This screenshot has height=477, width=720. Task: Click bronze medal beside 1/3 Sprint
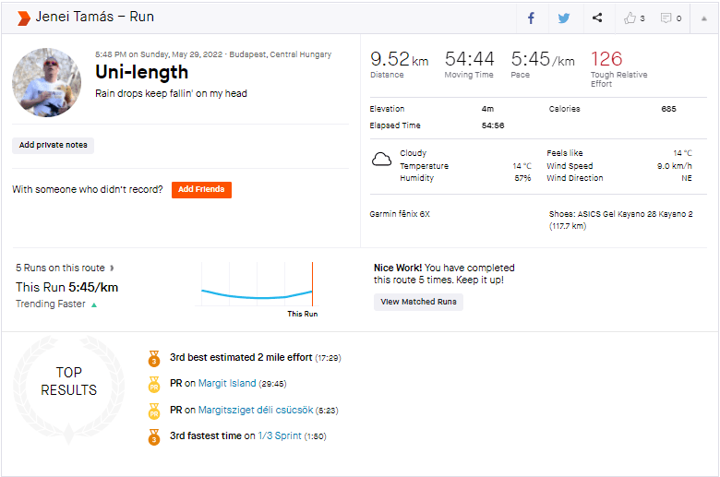coord(154,436)
